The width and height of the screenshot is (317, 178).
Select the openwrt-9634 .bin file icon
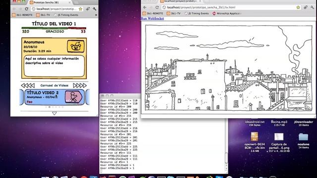click(x=255, y=136)
